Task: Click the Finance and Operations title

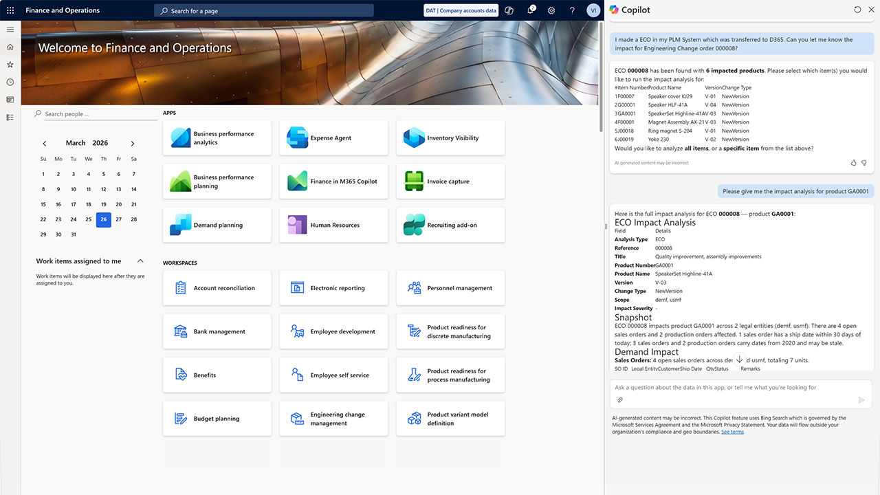Action: point(63,10)
